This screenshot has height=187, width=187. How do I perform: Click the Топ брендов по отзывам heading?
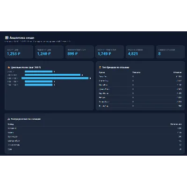coord(115,67)
